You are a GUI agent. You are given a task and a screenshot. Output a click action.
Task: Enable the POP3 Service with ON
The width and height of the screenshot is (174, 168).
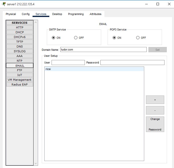(x=114, y=38)
